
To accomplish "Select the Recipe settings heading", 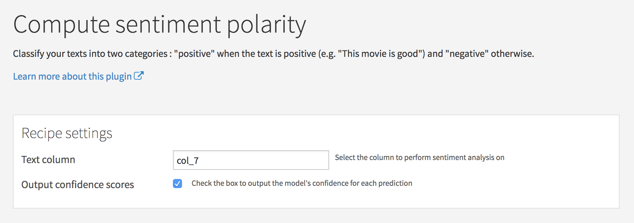I will click(x=67, y=133).
